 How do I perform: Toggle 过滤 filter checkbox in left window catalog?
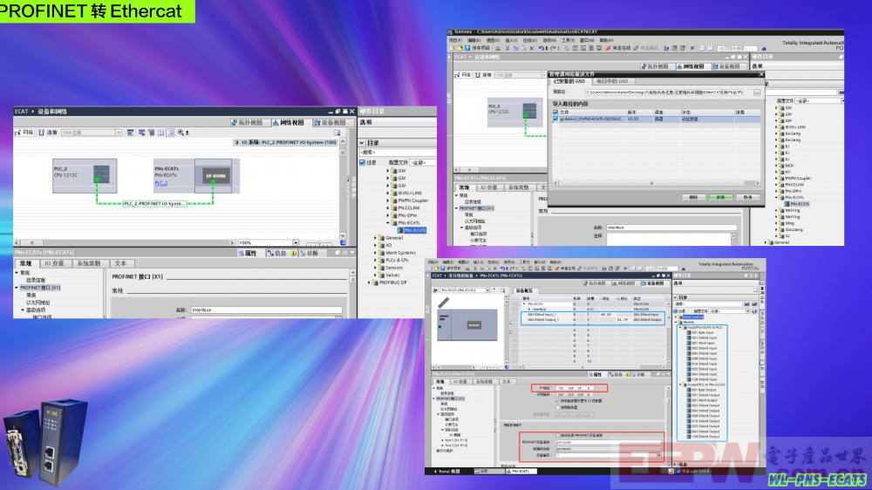[363, 162]
